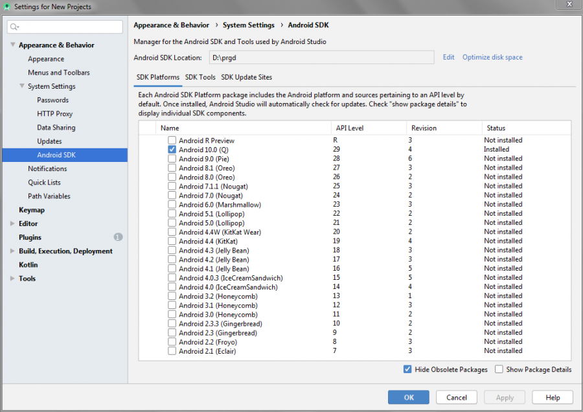Collapse the Appearance & Behavior tree arrow
583x412 pixels.
13,45
